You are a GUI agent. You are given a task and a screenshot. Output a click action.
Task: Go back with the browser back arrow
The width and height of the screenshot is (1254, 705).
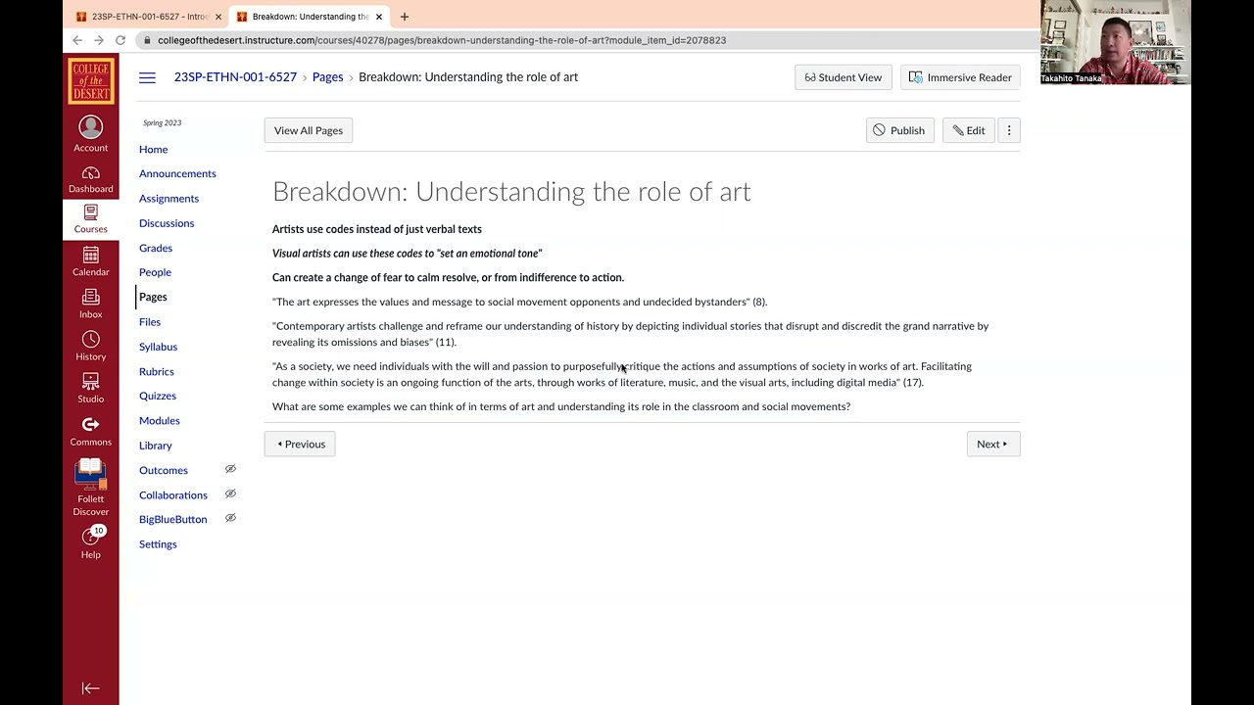(x=77, y=40)
